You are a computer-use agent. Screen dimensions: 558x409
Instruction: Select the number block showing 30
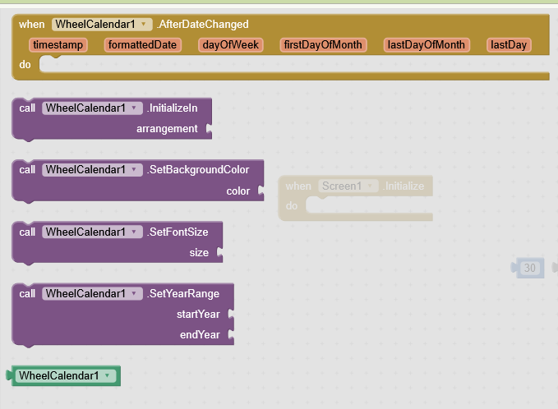(x=530, y=268)
